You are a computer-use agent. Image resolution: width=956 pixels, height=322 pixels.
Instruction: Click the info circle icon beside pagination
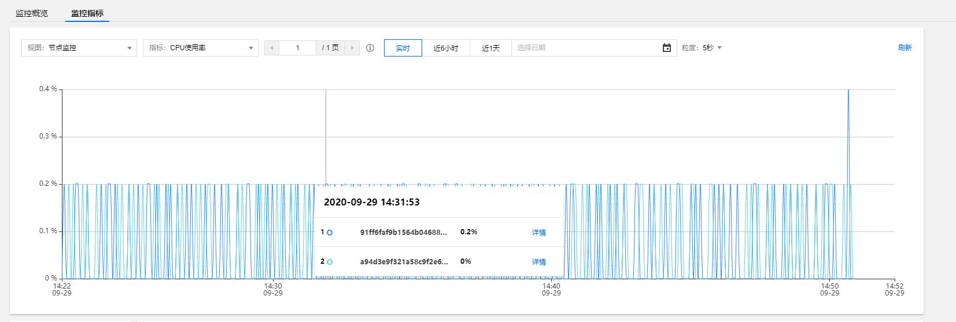(370, 48)
